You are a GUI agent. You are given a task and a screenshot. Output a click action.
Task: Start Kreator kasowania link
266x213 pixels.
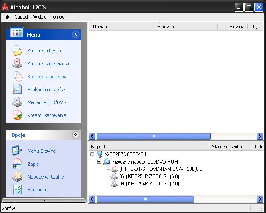47,115
